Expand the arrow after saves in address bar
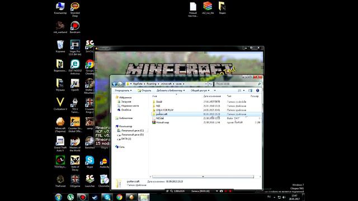Viewport: 358px width, 201px height. pos(184,84)
